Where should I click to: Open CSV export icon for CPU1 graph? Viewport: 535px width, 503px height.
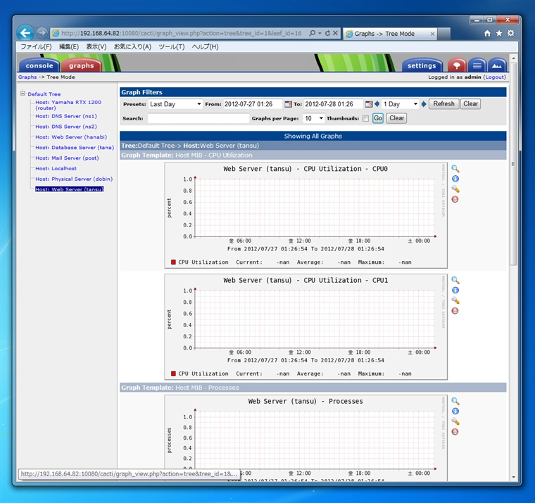455,291
